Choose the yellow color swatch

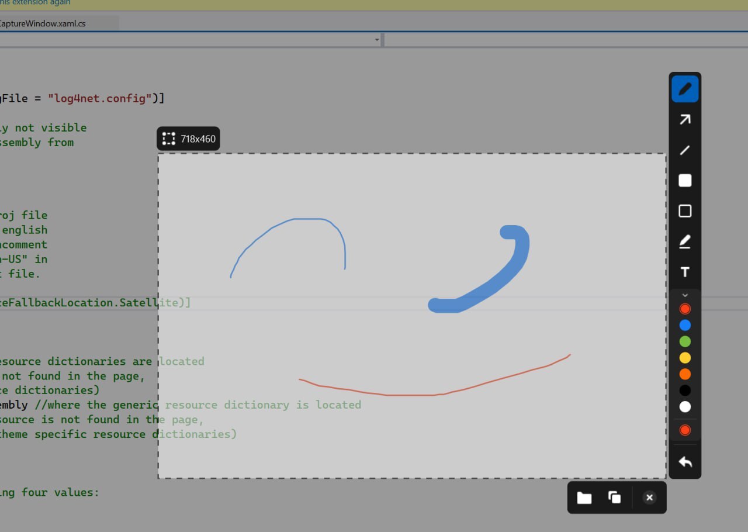click(685, 358)
